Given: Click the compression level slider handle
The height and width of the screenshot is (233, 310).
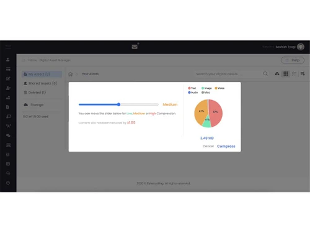Looking at the screenshot, I should (x=118, y=104).
